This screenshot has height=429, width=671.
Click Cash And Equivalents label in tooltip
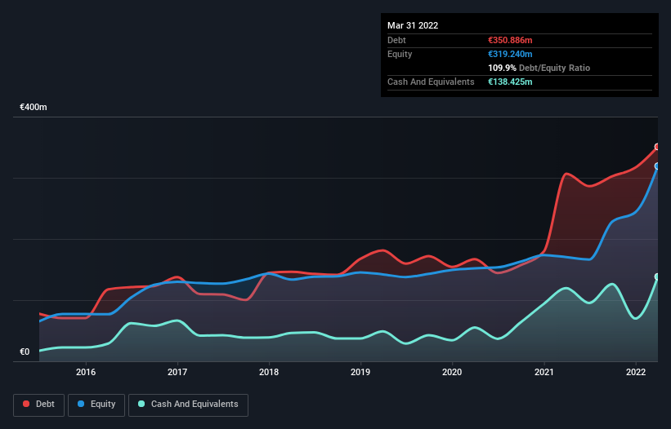coord(431,82)
